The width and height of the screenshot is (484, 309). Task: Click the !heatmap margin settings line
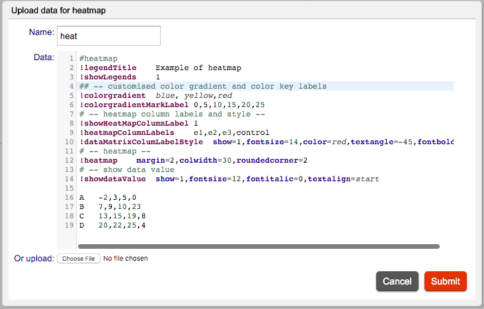[x=193, y=160]
